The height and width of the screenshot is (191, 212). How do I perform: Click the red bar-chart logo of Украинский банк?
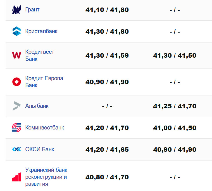point(16,177)
